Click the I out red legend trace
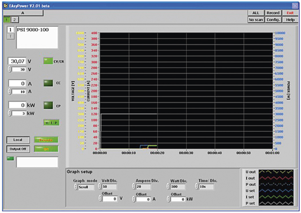This screenshot has width=301, height=213. [276, 178]
